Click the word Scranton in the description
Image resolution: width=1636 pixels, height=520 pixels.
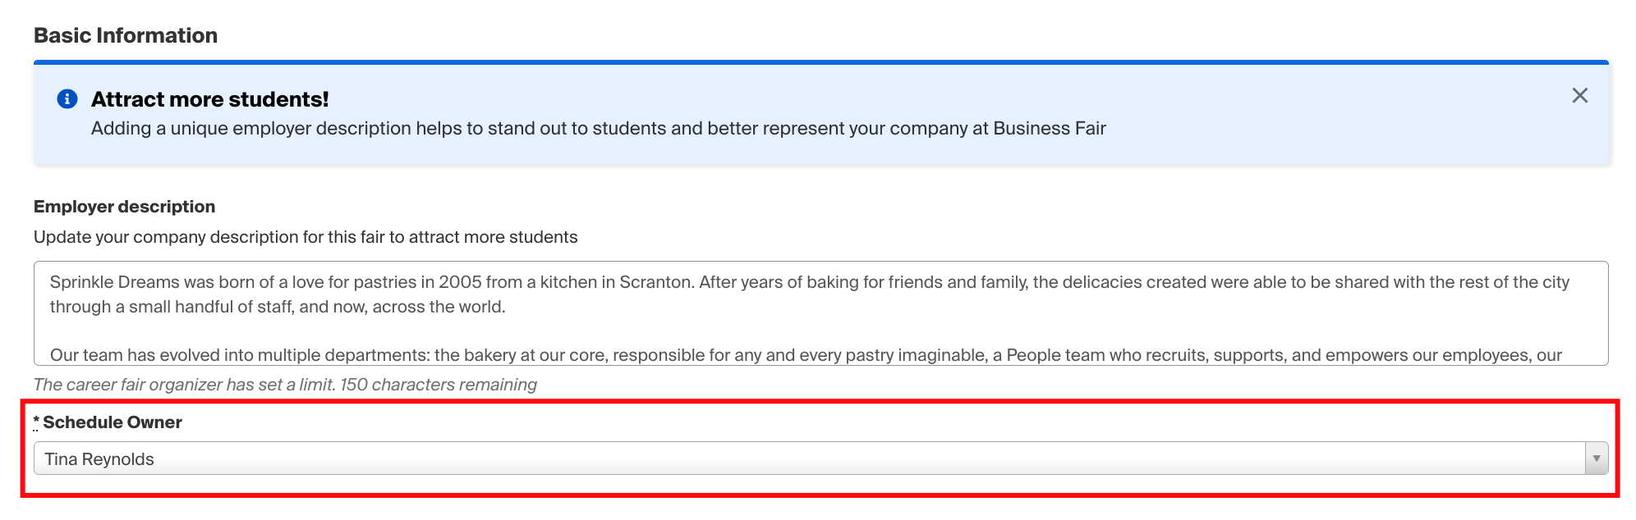click(655, 282)
